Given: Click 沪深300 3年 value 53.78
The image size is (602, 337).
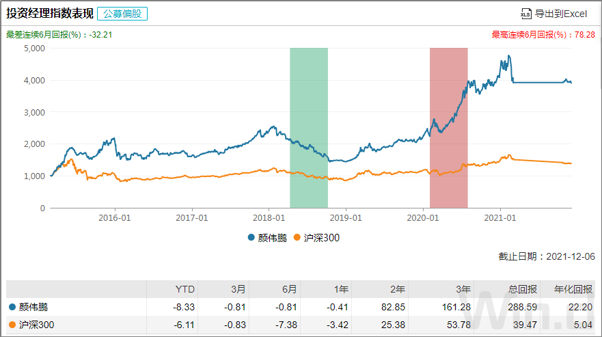Looking at the screenshot, I should 459,325.
